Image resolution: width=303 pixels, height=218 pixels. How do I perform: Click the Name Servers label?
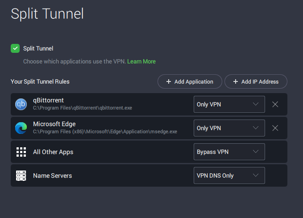pyautogui.click(x=52, y=175)
